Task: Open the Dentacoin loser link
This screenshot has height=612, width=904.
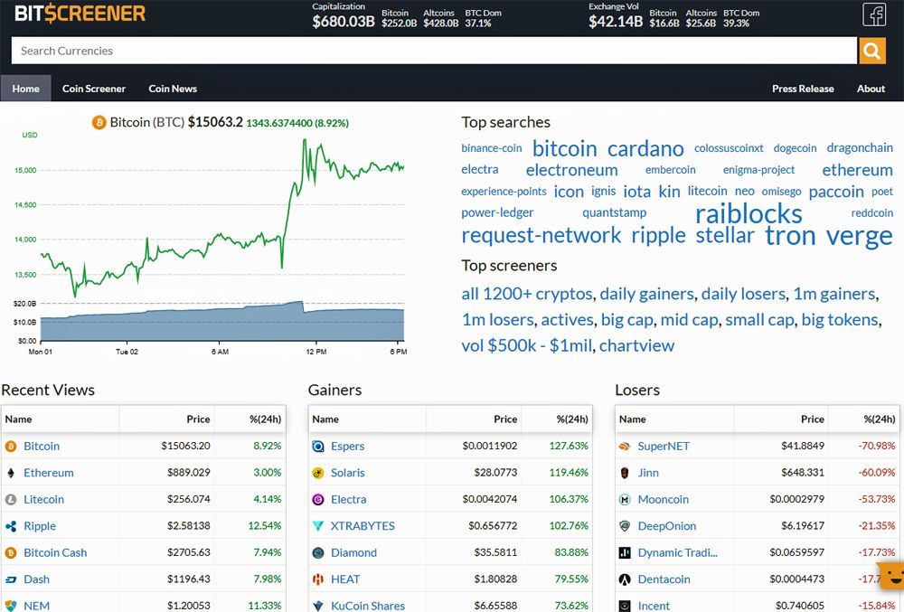Action: point(664,579)
